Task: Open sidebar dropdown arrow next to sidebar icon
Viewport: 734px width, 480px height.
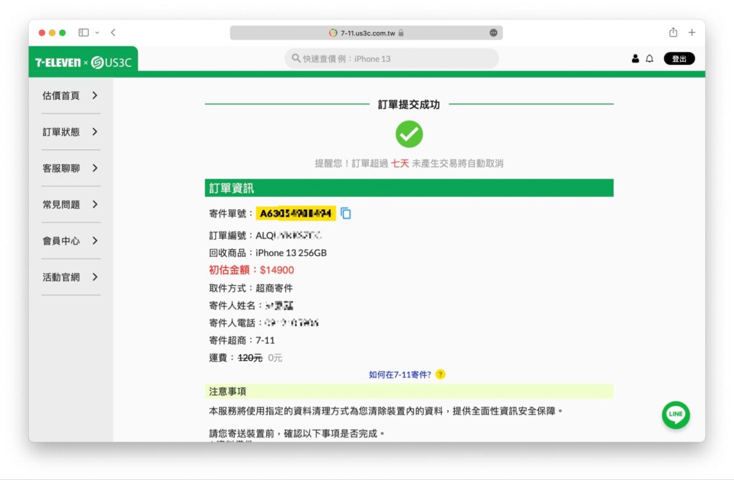Action: coord(97,32)
